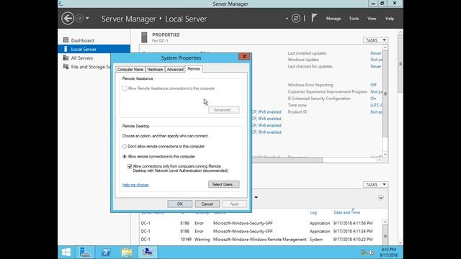Launch PowerShell from the taskbar
Viewport: 461px width, 259px height.
pyautogui.click(x=106, y=253)
